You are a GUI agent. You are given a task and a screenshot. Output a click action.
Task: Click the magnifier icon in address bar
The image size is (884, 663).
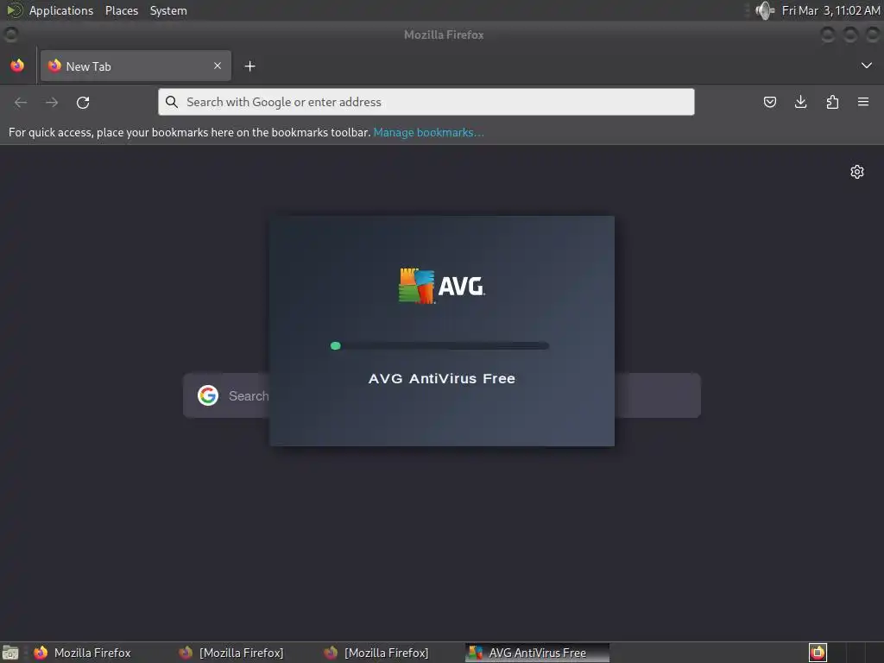172,102
